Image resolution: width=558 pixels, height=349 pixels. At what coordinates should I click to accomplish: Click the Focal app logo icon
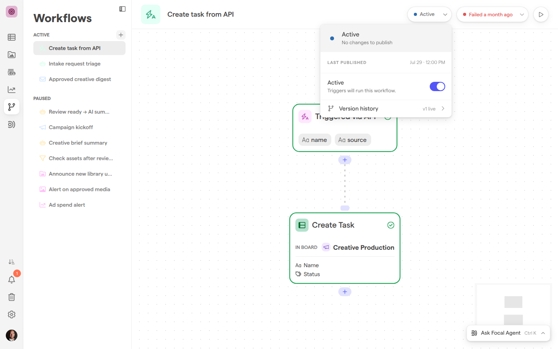click(x=12, y=12)
